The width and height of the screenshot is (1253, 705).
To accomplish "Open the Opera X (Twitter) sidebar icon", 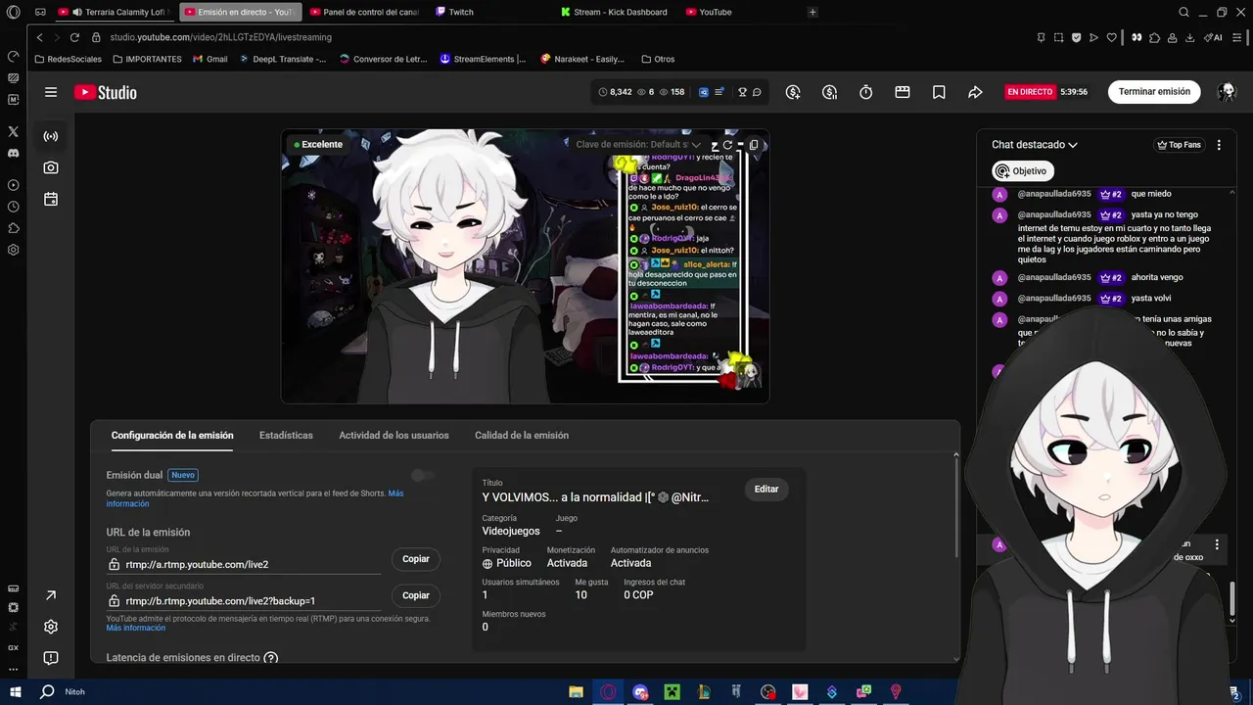I will 13,131.
